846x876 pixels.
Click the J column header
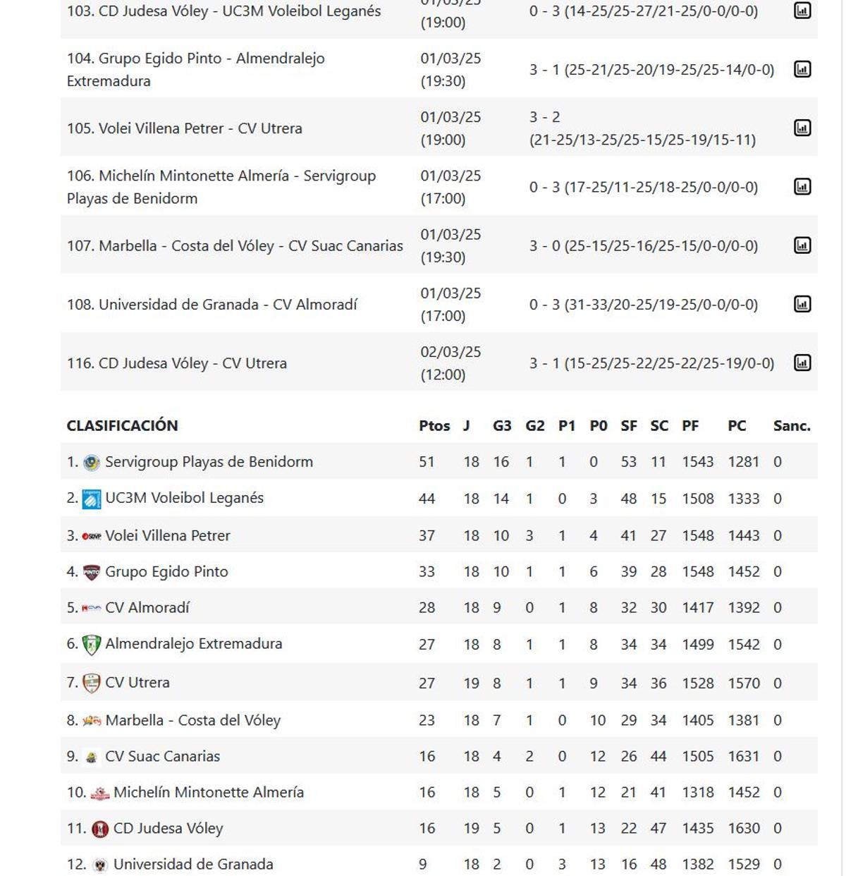pos(467,426)
